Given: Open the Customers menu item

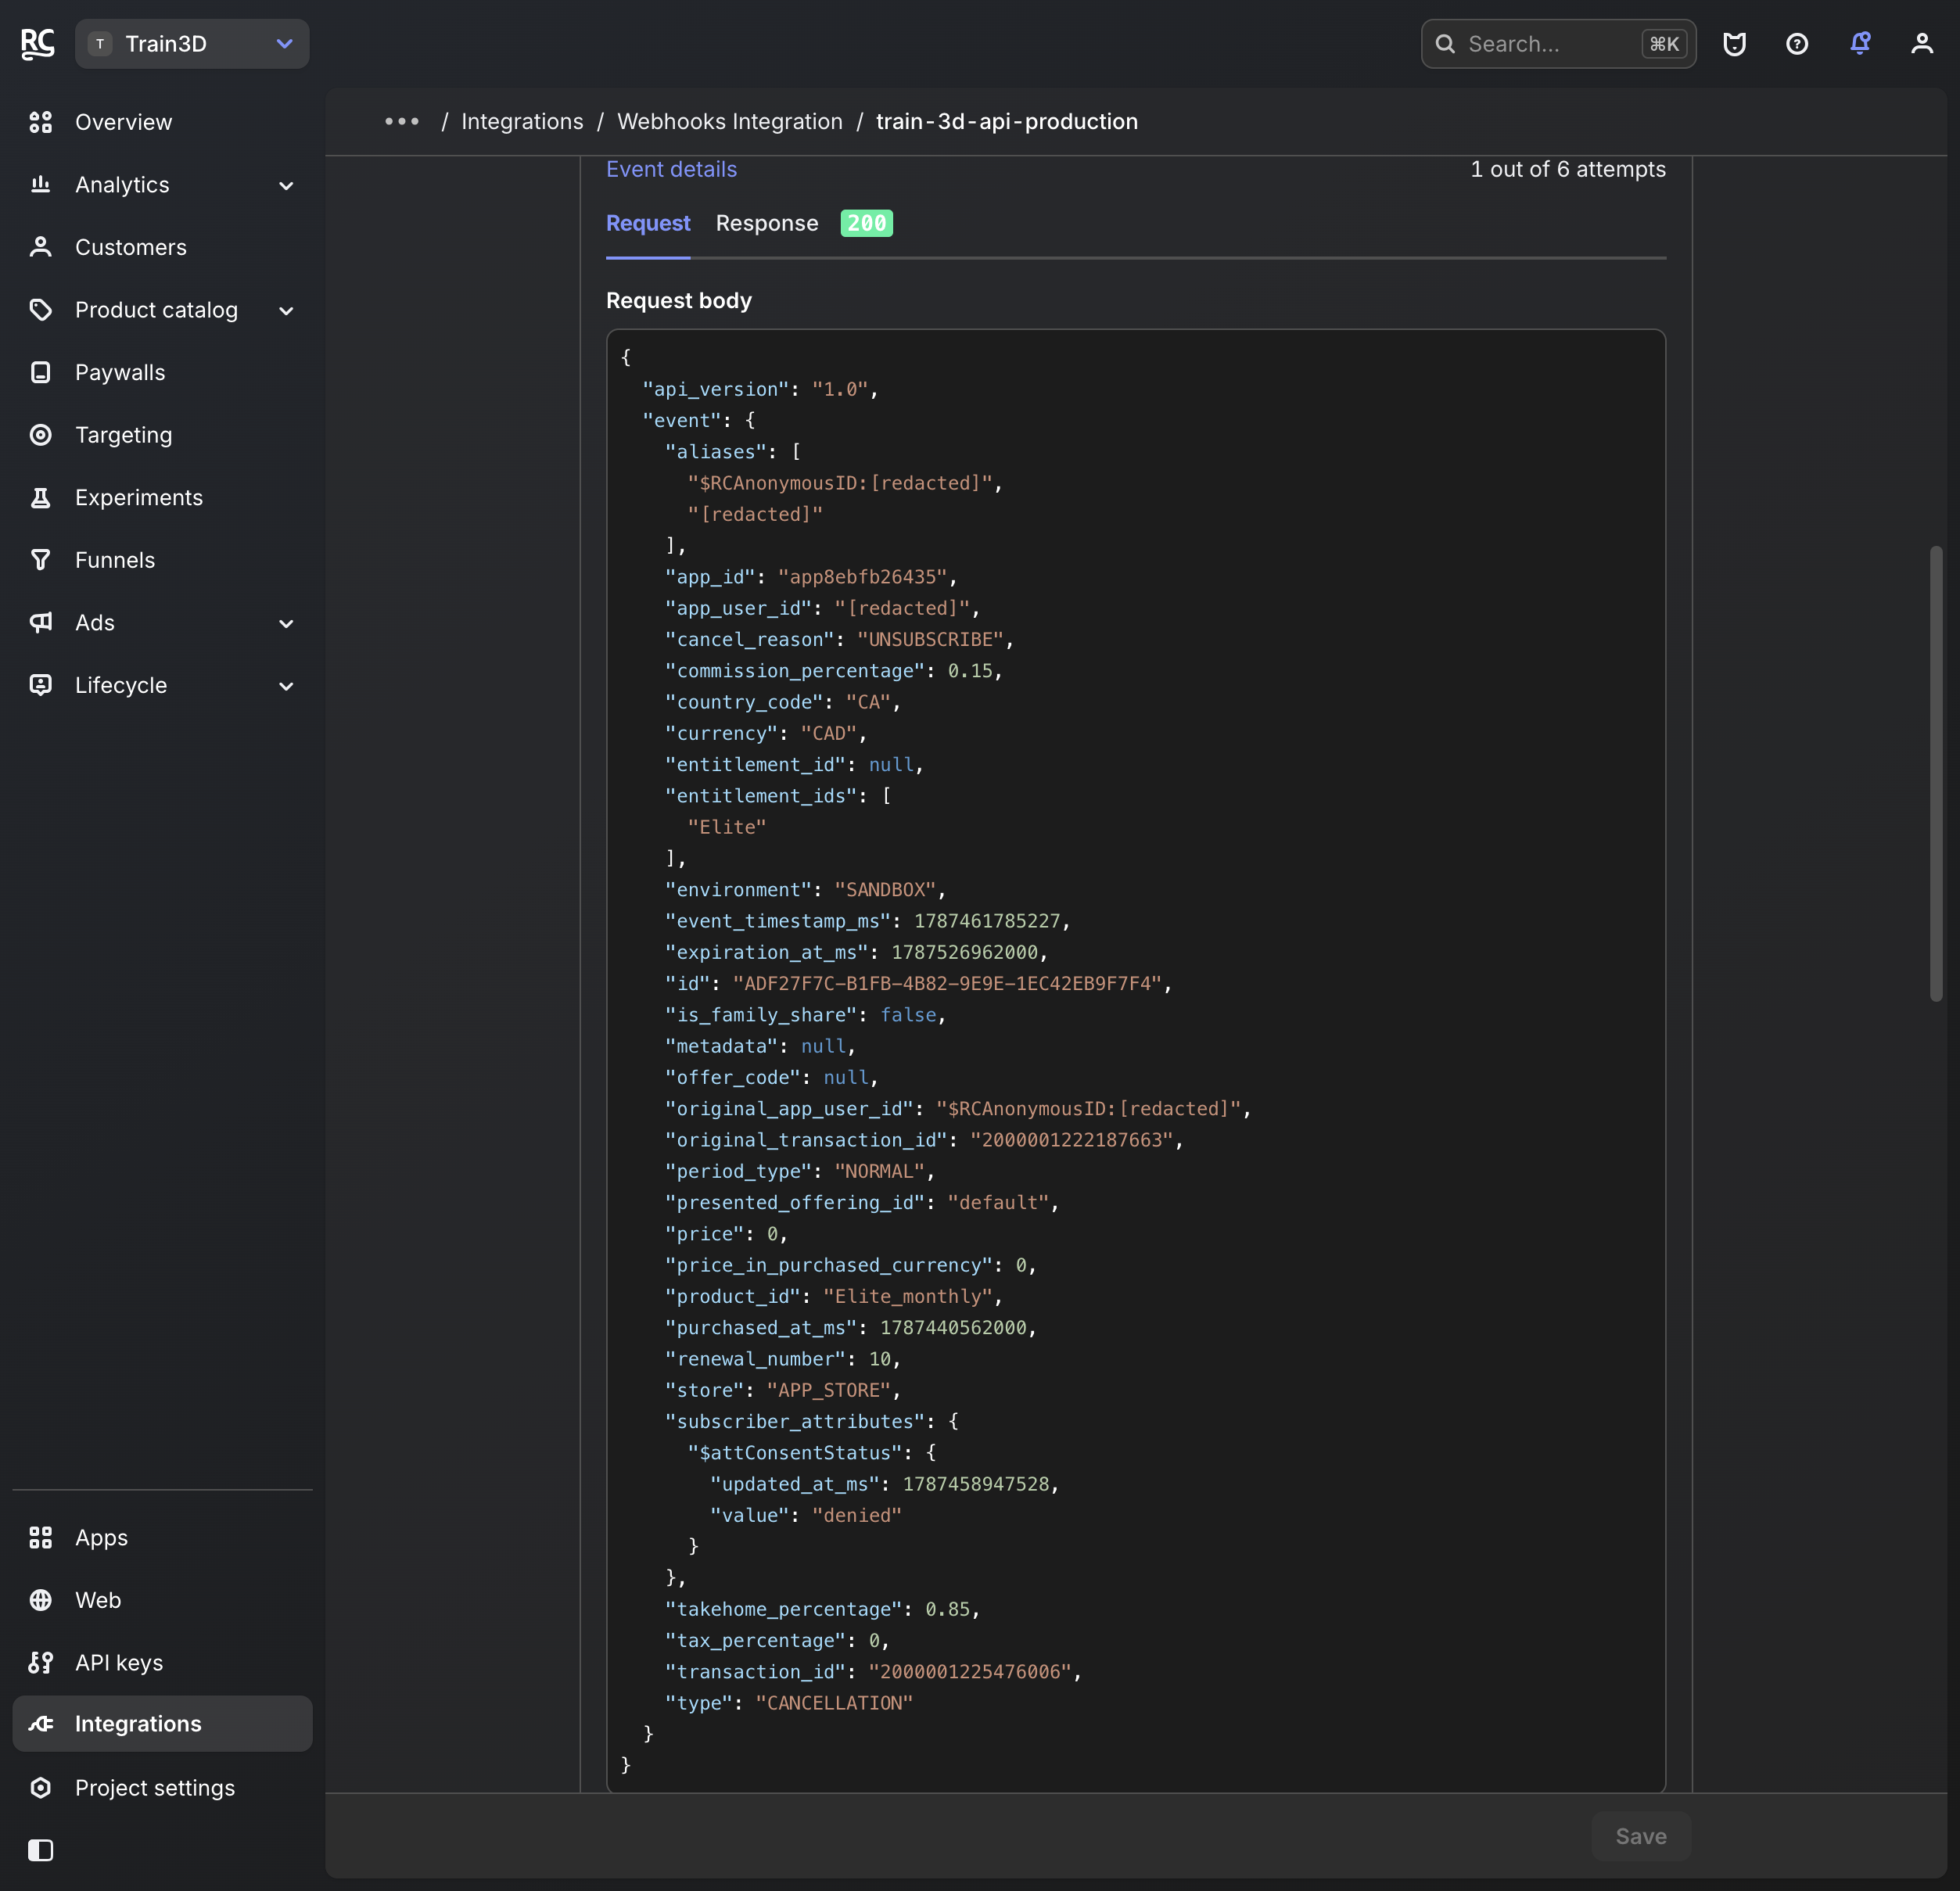Looking at the screenshot, I should point(162,247).
